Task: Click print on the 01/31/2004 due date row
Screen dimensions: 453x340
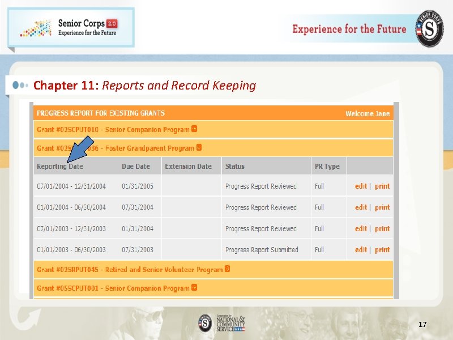Action: tap(382, 228)
